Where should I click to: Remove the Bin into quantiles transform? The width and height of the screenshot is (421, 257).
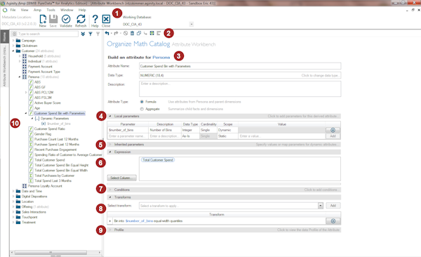333,221
